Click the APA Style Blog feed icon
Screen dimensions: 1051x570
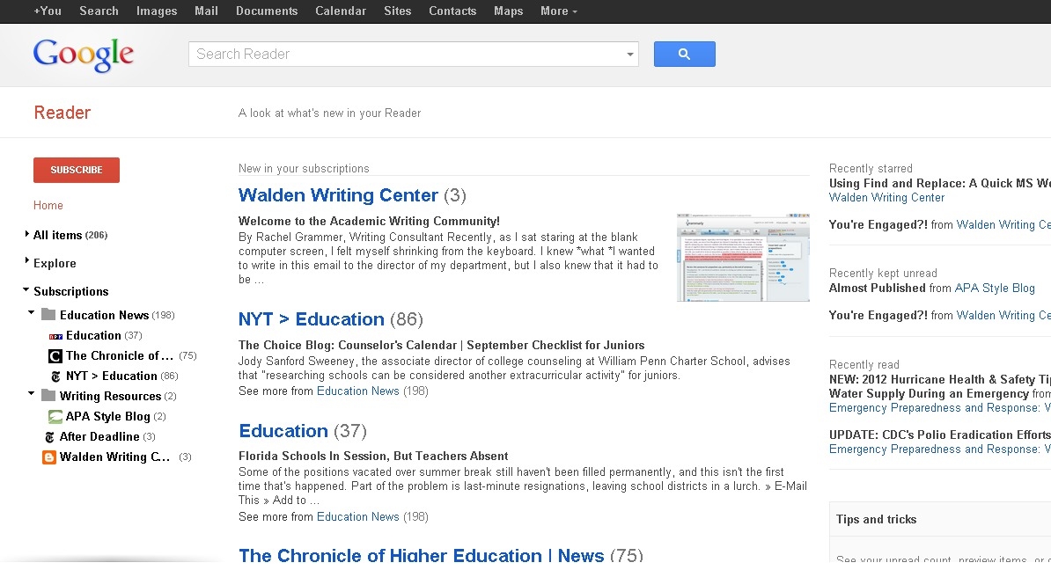tap(55, 417)
